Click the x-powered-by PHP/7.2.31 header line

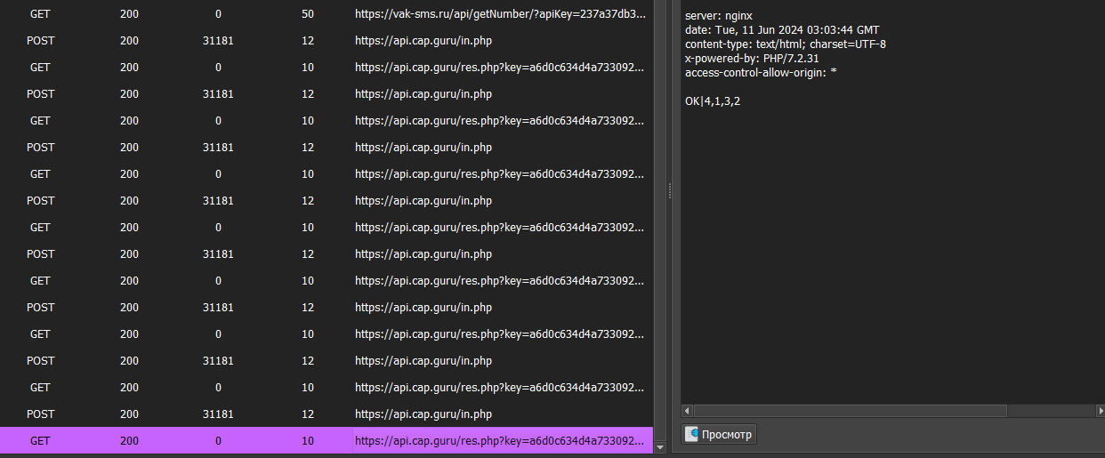click(x=752, y=59)
